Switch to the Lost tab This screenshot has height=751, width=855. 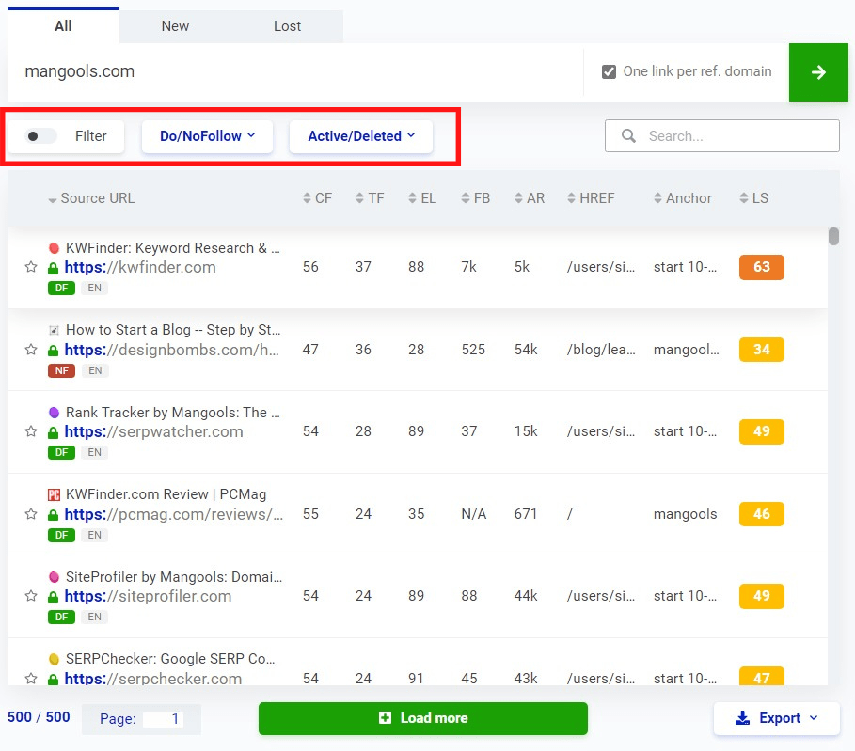288,26
